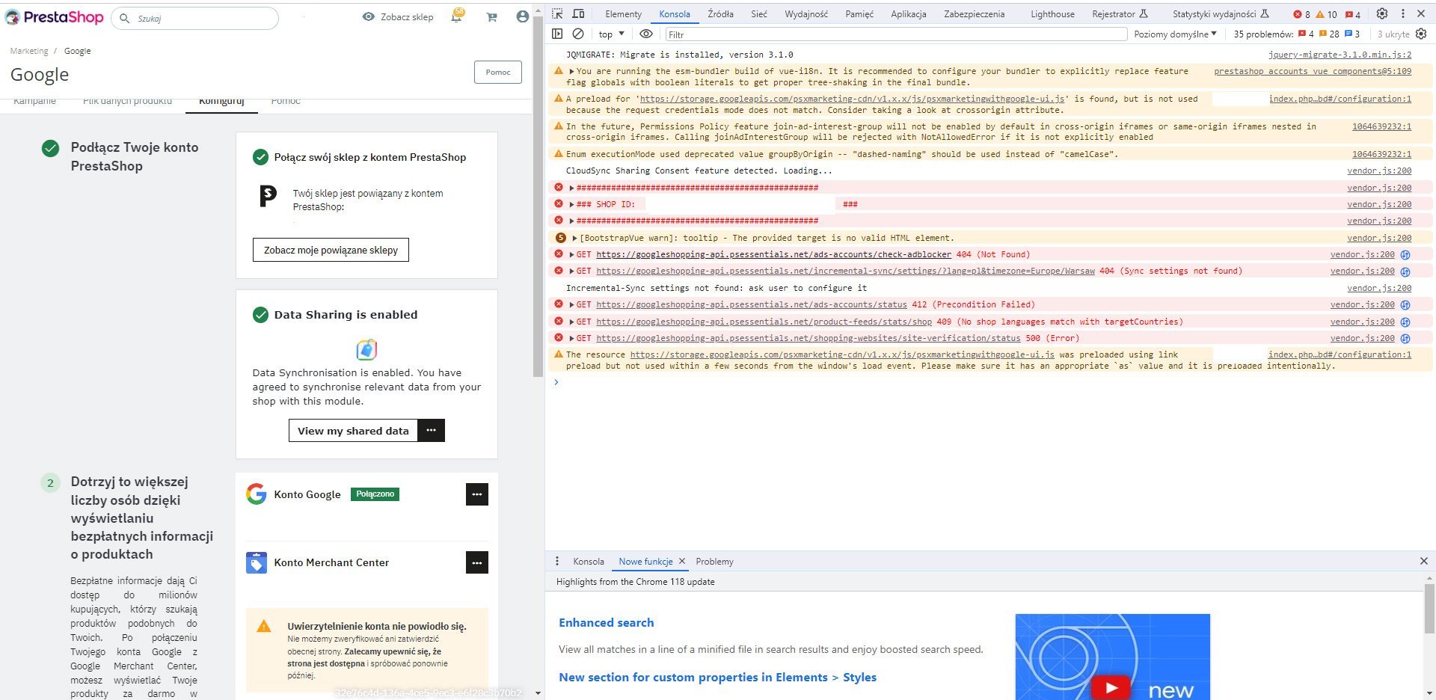
Task: Open AI assist icon on incremental-sync error
Action: click(x=1405, y=271)
